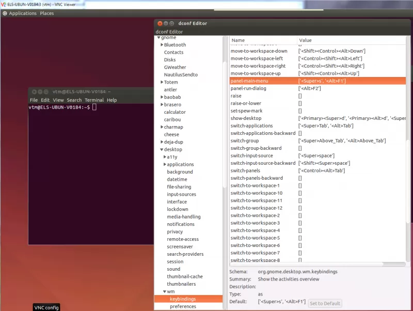
Task: Open the VNC config panel
Action: 46,307
